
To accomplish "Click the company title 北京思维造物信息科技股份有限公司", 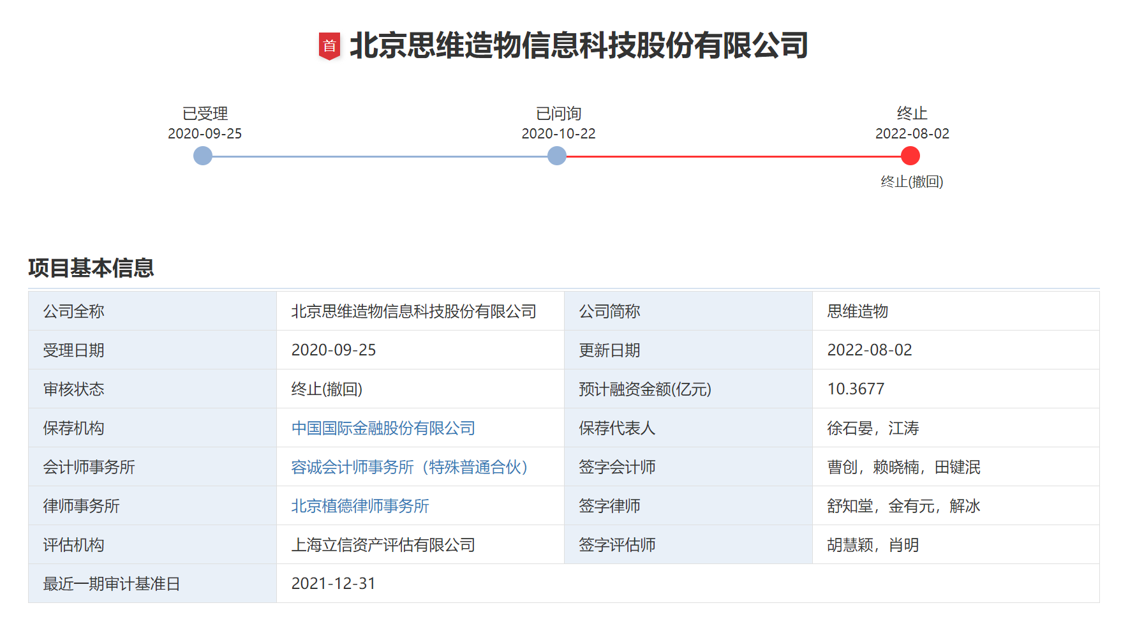I will [x=577, y=45].
